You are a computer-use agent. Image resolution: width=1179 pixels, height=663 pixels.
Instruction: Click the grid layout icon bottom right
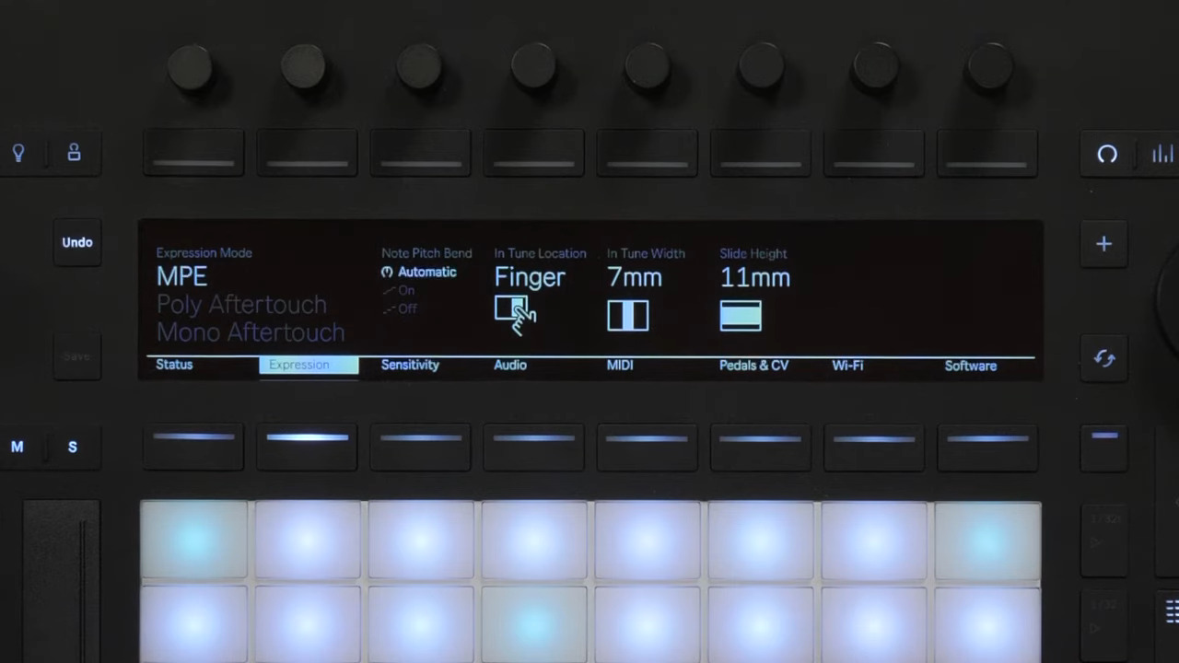[1172, 611]
